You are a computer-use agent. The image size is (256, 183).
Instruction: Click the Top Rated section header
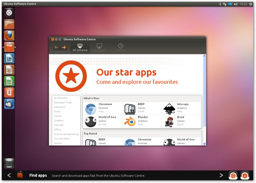90,134
